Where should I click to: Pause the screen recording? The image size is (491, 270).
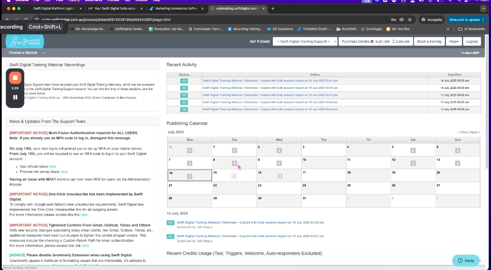click(x=15, y=97)
